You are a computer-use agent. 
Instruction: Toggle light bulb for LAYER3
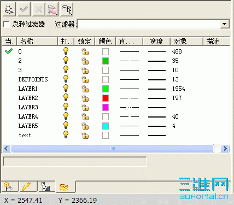[x=66, y=107]
